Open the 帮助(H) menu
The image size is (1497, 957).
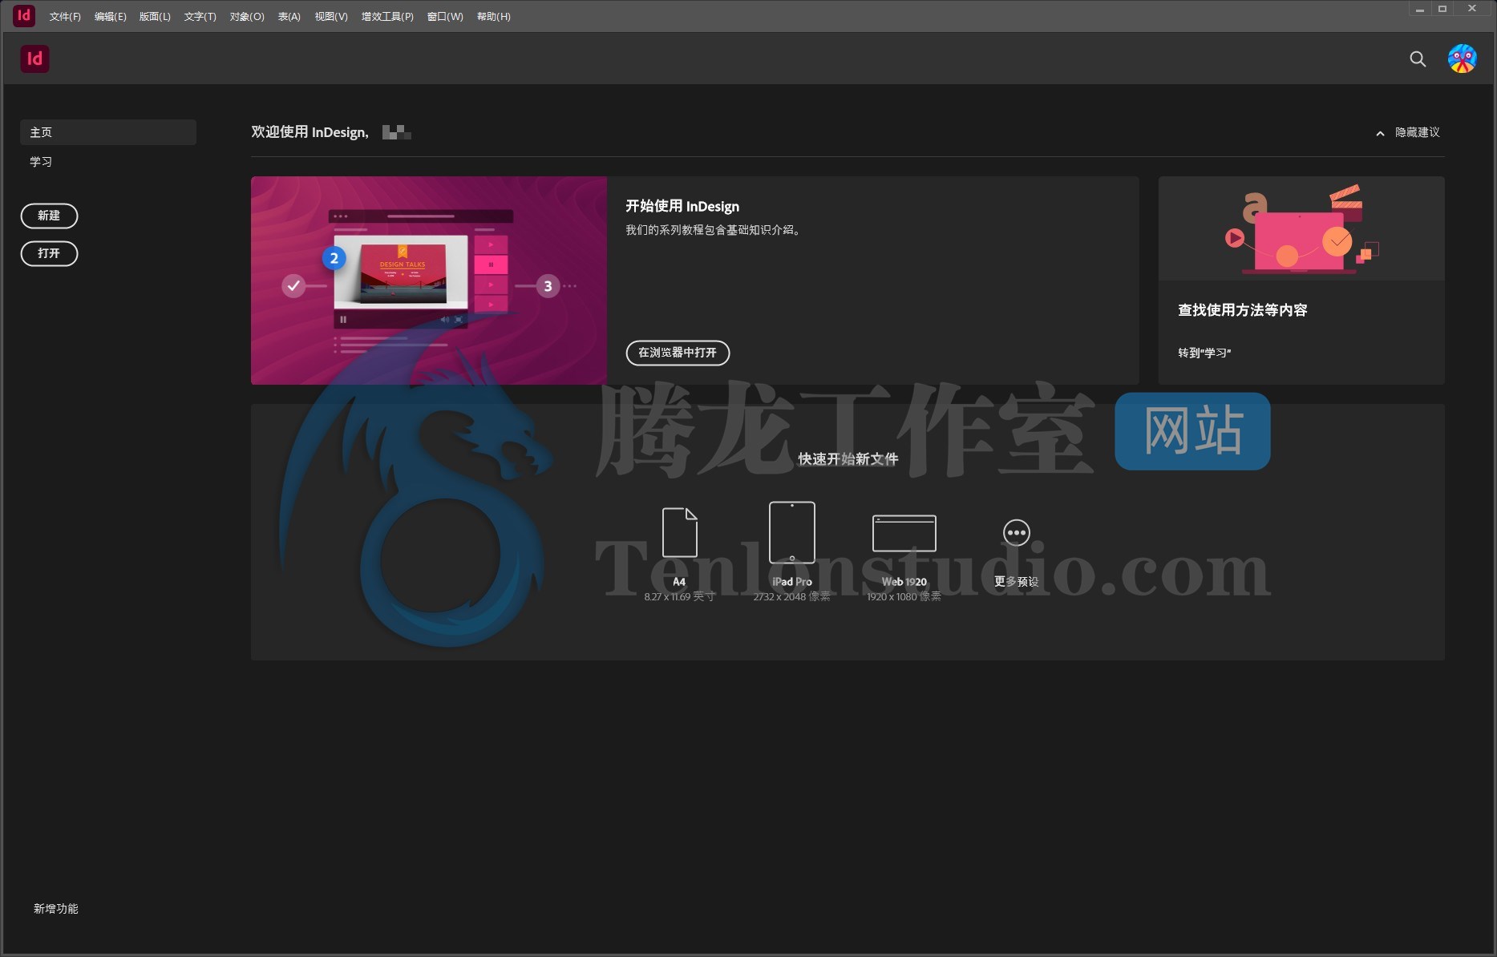(493, 16)
